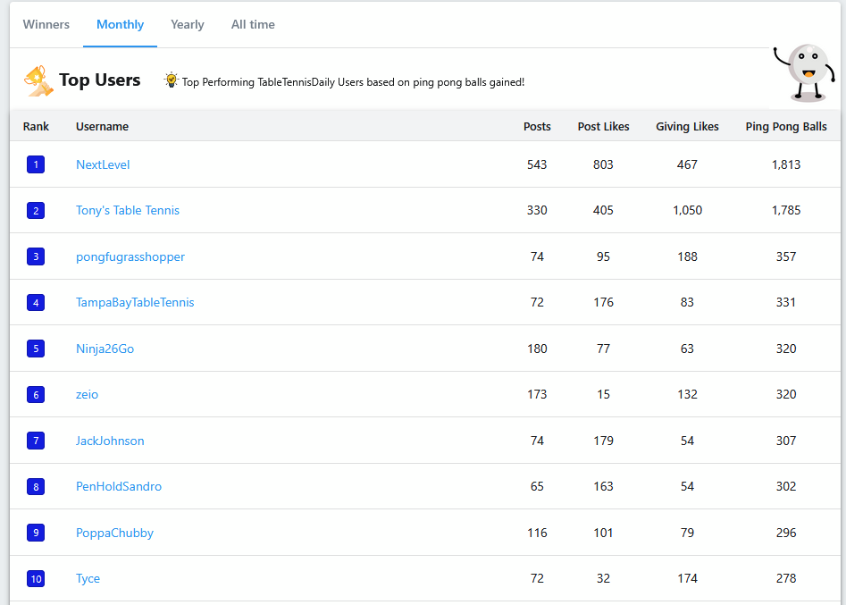This screenshot has width=846, height=605.
Task: Click rank badge number 9
Action: (x=36, y=533)
